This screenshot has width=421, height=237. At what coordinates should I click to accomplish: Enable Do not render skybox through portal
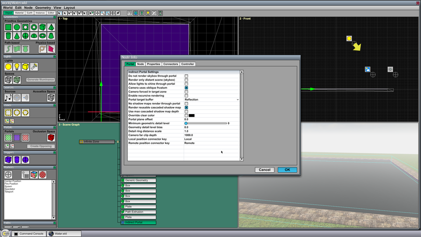pyautogui.click(x=186, y=76)
